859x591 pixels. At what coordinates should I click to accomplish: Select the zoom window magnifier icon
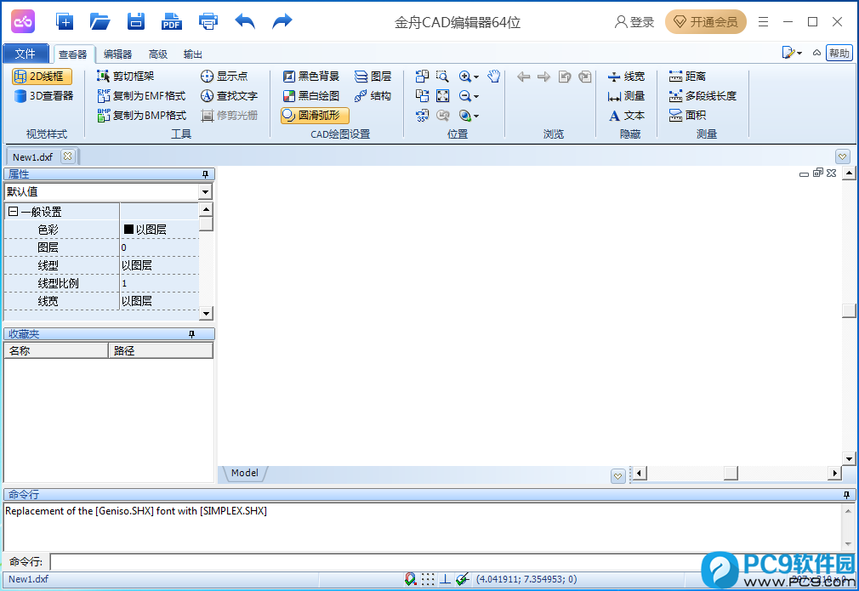coord(442,77)
